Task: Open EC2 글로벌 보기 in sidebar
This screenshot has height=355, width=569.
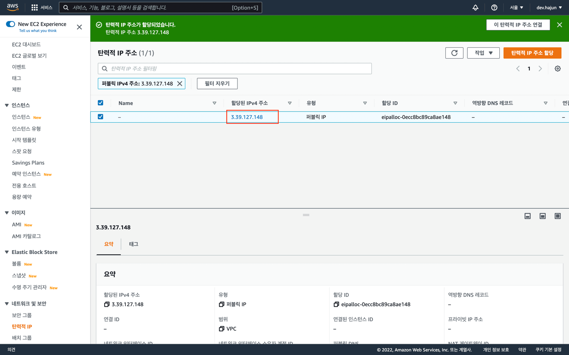Action: tap(29, 56)
